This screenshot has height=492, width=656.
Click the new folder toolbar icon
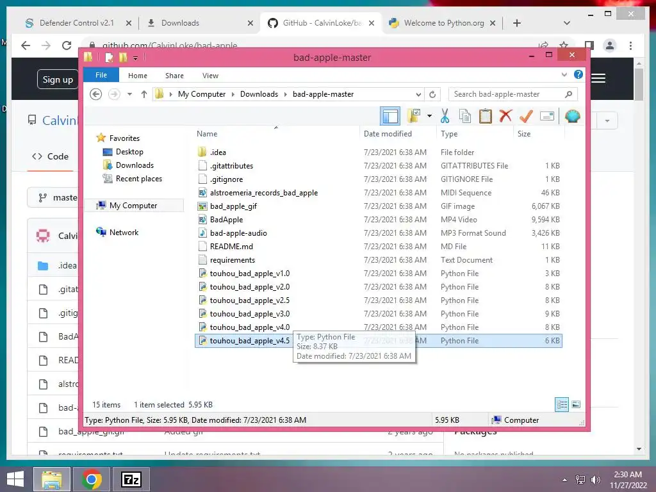pos(414,116)
